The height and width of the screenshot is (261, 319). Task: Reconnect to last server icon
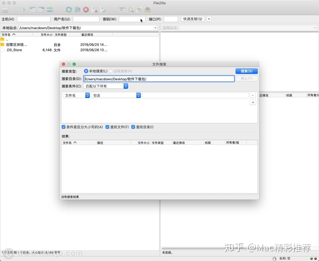click(103, 10)
